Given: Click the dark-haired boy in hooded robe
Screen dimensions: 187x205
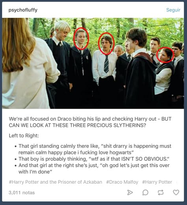Looking at the screenshot, I should point(139,68).
